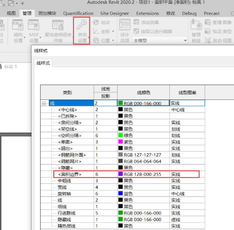Open 坐标 dropdown arrow
Image resolution: width=234 pixels, height=230 pixels.
113,31
